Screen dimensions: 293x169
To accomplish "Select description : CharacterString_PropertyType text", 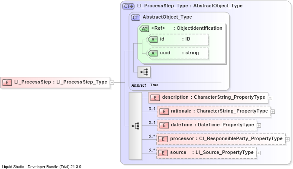I will point(214,97).
